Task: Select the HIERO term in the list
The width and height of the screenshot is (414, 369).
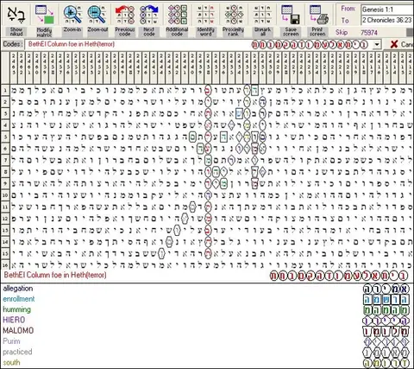Action: [14, 320]
